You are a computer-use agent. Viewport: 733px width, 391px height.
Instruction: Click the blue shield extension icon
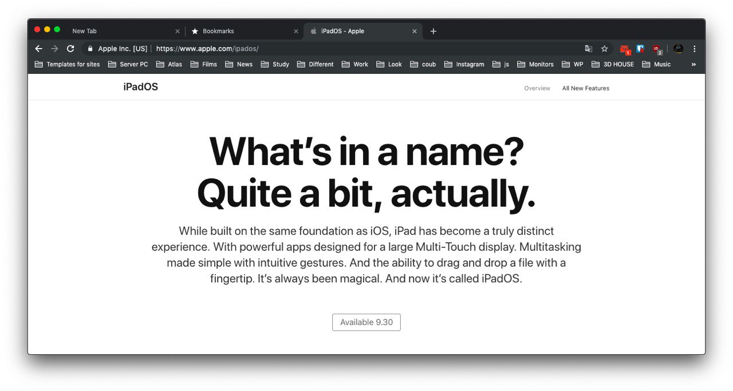click(640, 49)
